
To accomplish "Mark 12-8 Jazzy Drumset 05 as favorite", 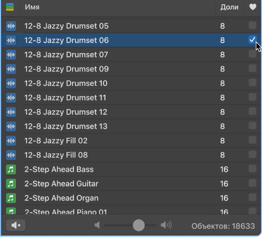I will click(x=252, y=25).
